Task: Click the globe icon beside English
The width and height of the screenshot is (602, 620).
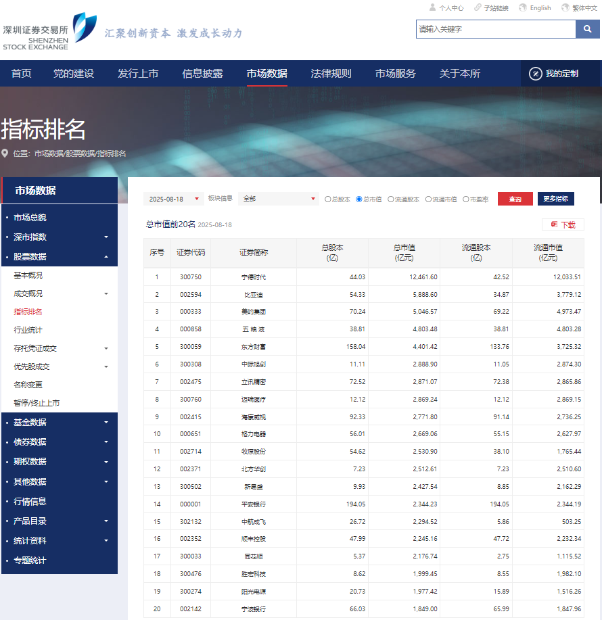Action: coord(523,7)
